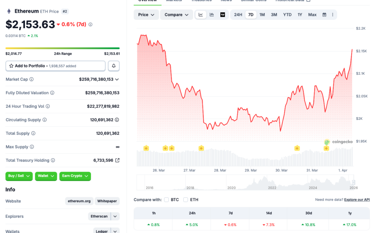This screenshot has width=371, height=233.
Task: Open the ethereum.org website link
Action: tap(79, 201)
